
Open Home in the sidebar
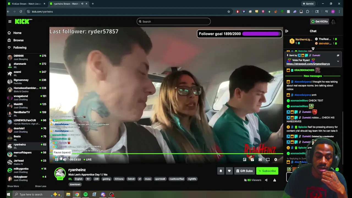tap(17, 33)
